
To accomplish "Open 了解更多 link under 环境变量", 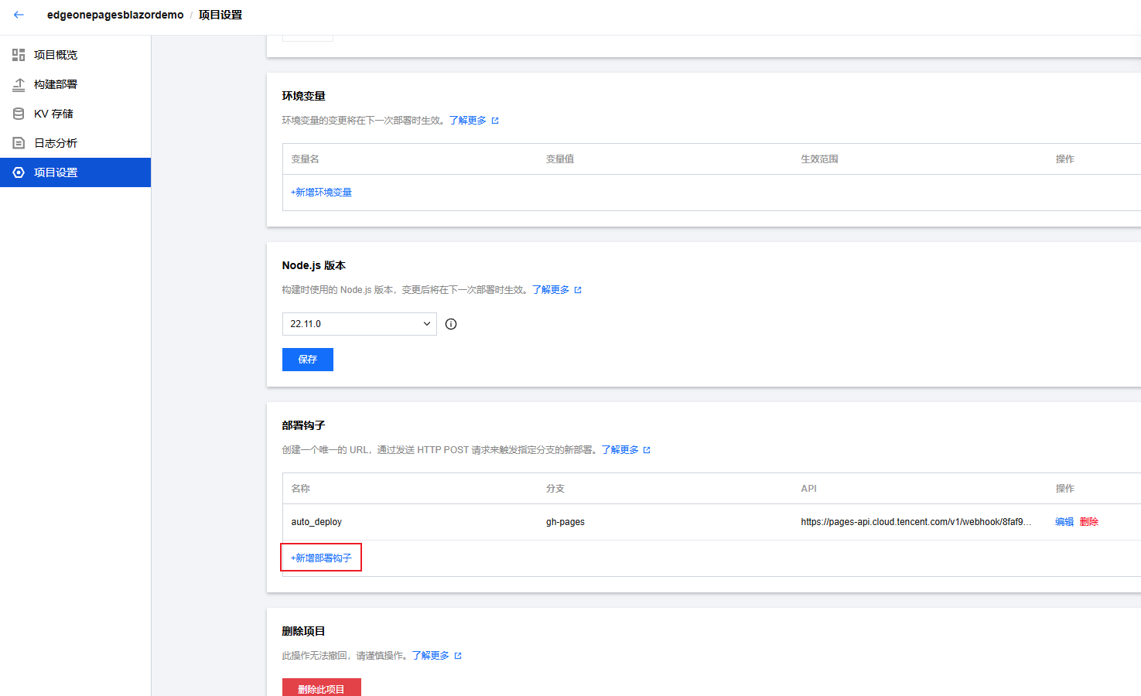I will 468,121.
